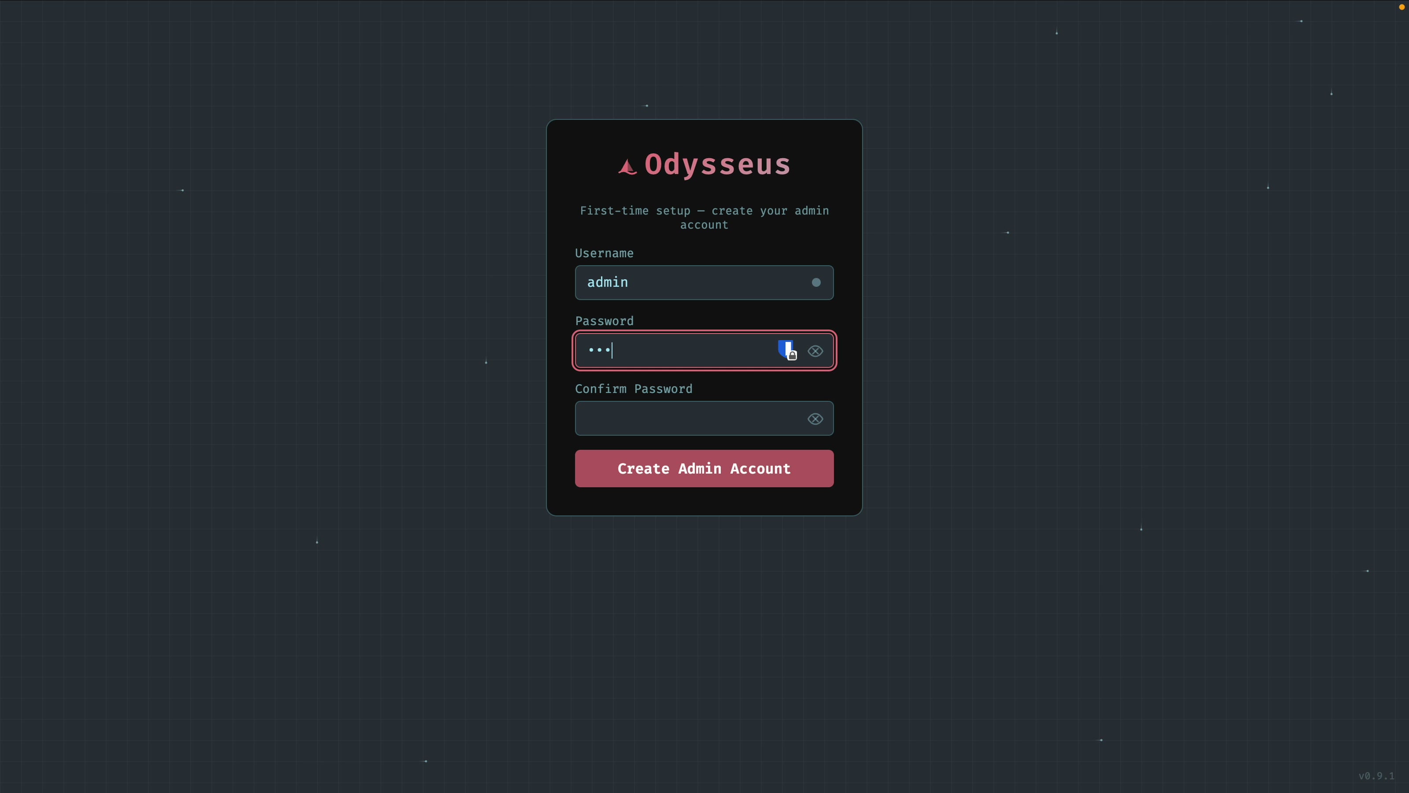Click the Confirm Password input field
Viewport: 1409px width, 793px height.
tap(704, 418)
